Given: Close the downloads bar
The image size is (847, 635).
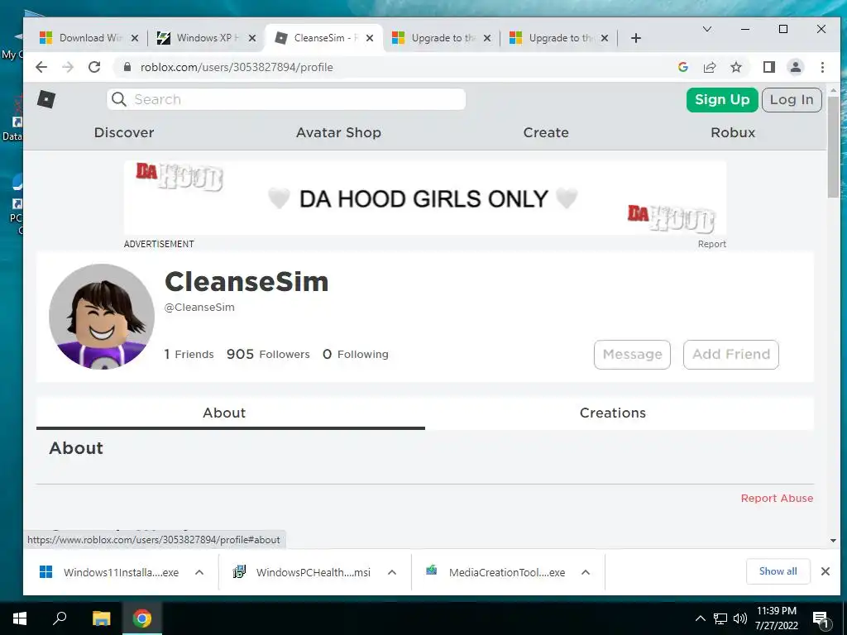Looking at the screenshot, I should coord(825,571).
